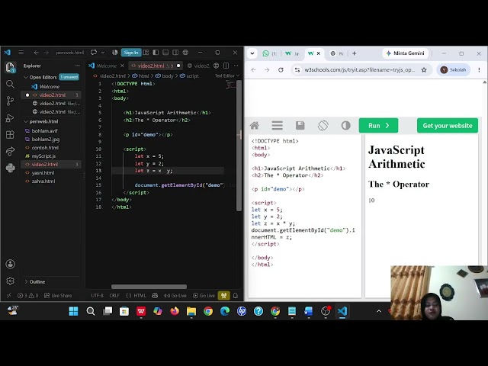Open Search view in VS Code activity bar

pos(10,84)
